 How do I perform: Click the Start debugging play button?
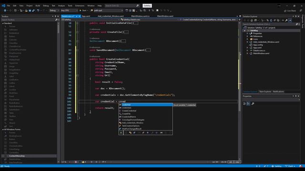(x=81, y=10)
